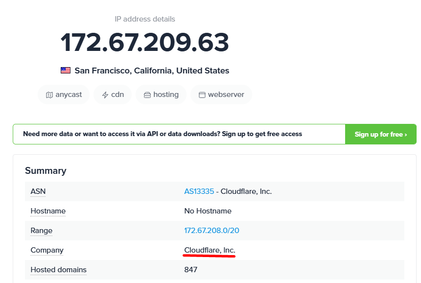Screen dimensions: 421x283
Task: Click the Need more data banner text
Action: click(163, 134)
